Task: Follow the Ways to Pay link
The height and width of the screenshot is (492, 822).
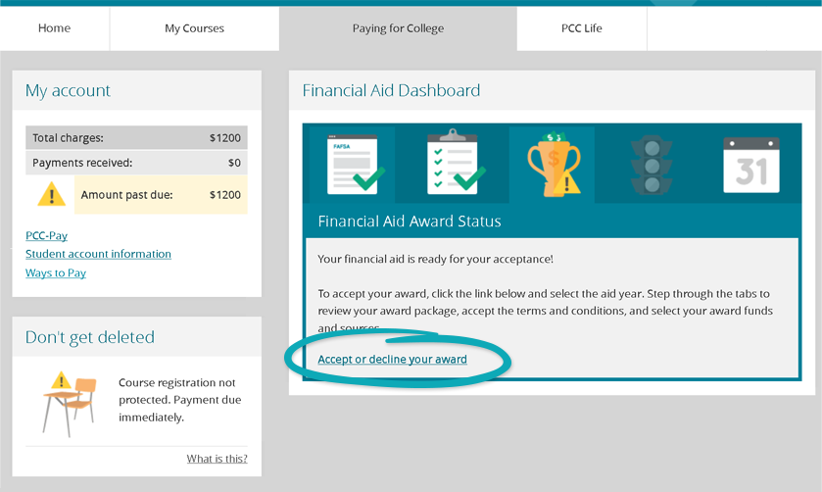Action: 56,272
